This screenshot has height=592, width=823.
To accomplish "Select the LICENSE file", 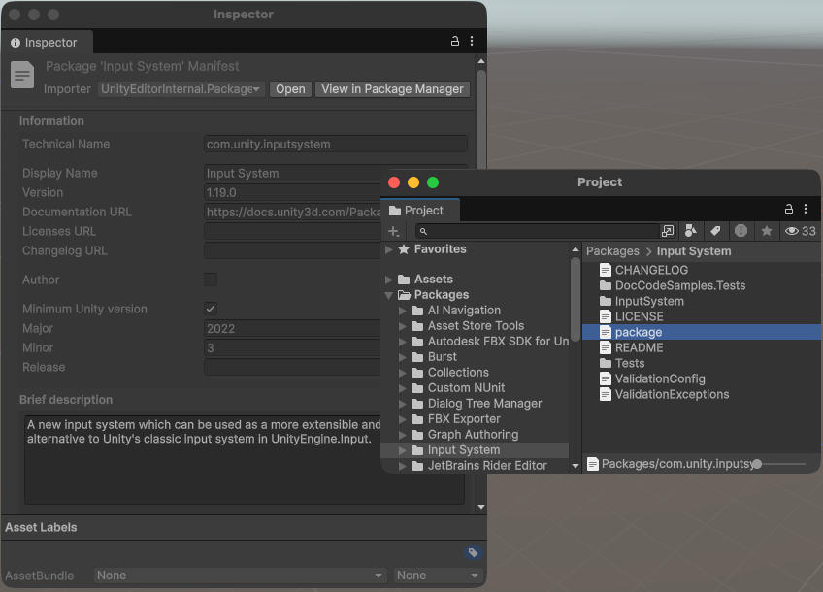I will click(632, 317).
